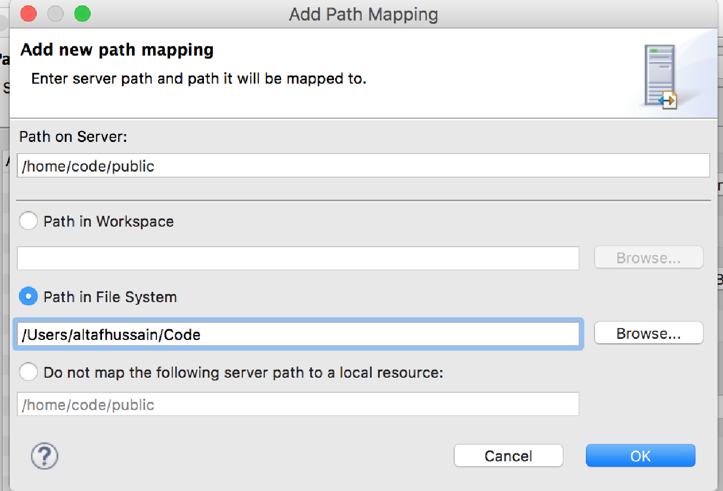Confirm the path mapping with OK
723x491 pixels.
pos(640,456)
